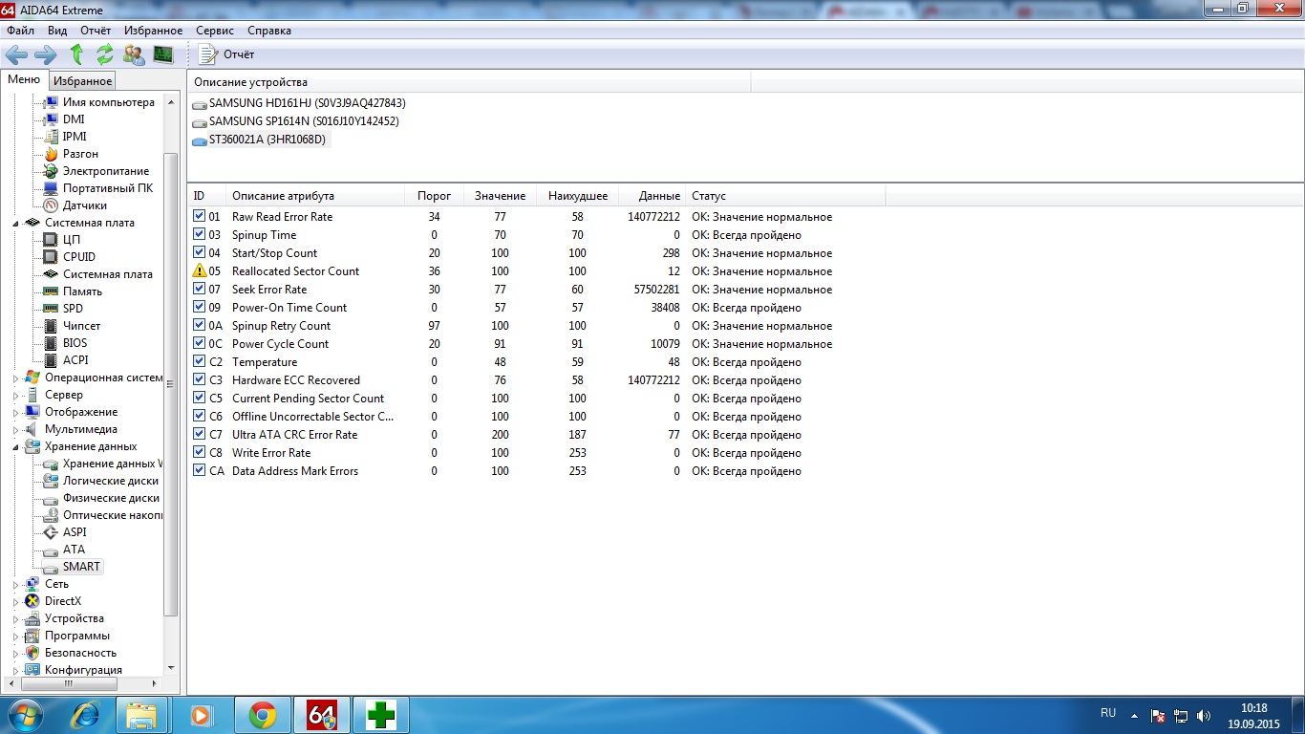Image resolution: width=1305 pixels, height=734 pixels.
Task: Open the Физические диски tree item
Action: coord(111,498)
